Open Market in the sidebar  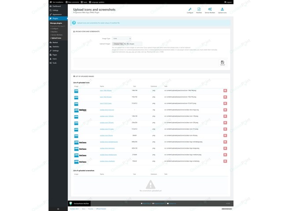pyautogui.click(x=55, y=43)
